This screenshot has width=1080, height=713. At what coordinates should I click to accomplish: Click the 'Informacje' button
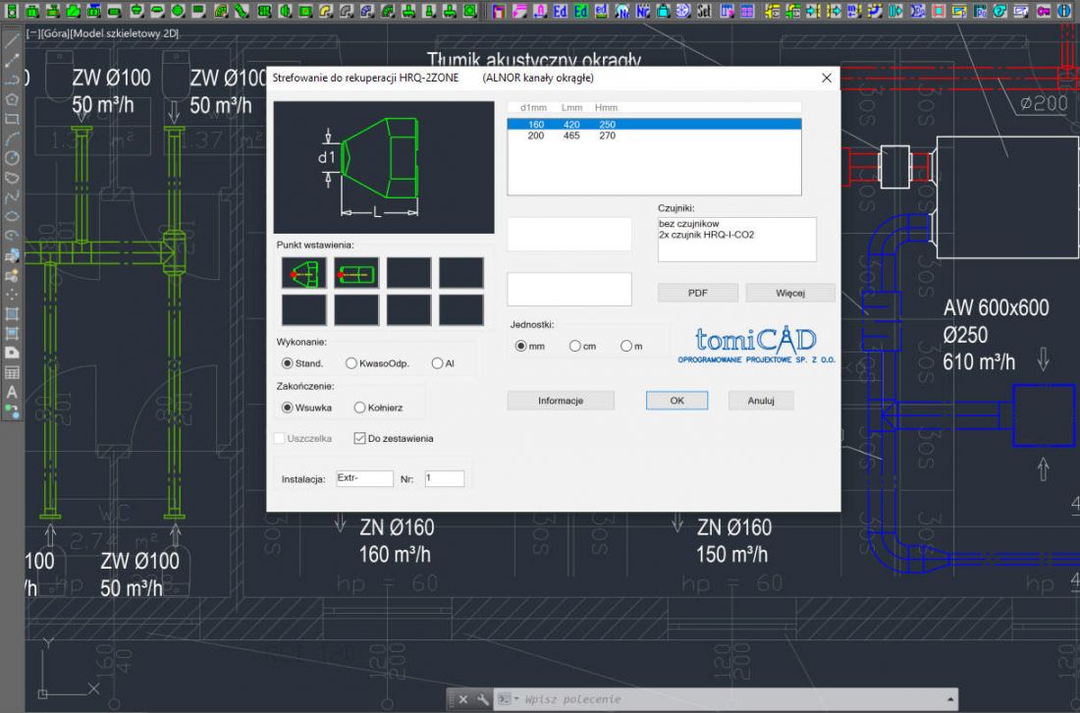point(561,401)
